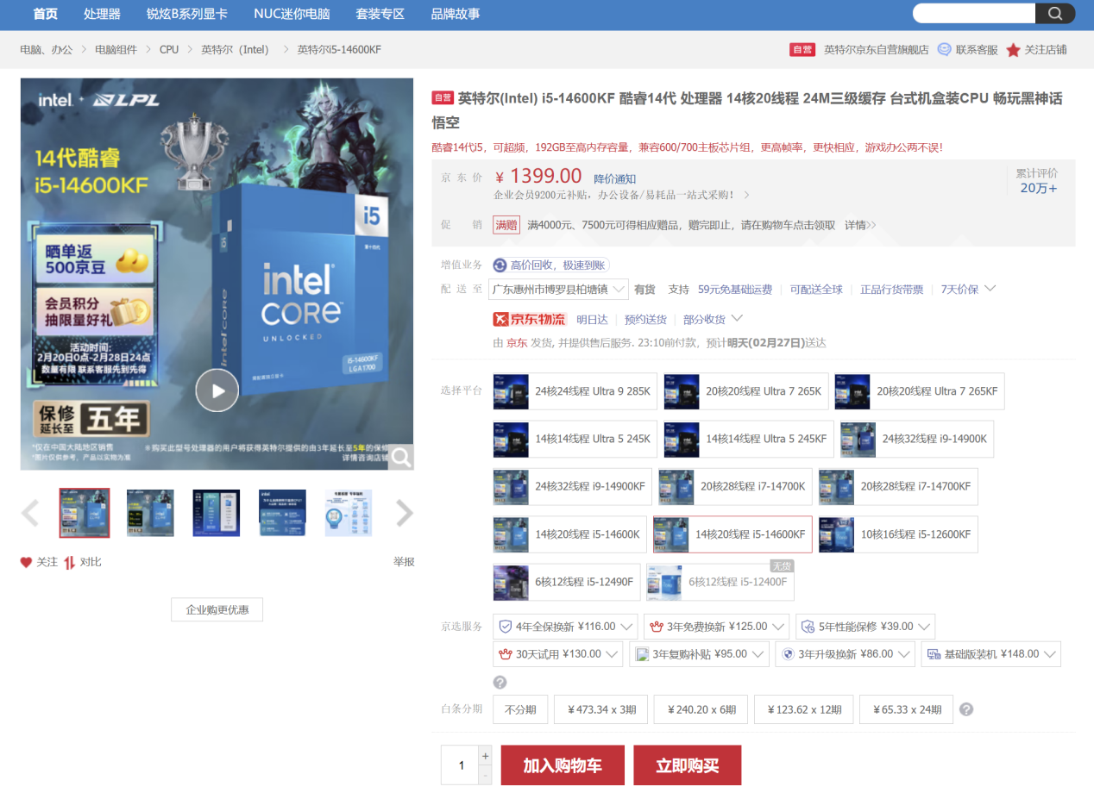1094x799 pixels.
Task: Select the fifth product thumbnail
Action: pyautogui.click(x=349, y=513)
